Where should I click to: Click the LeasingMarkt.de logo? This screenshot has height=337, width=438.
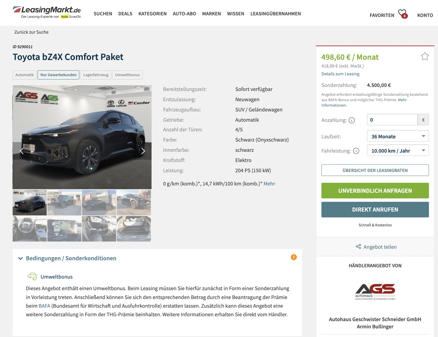coord(47,12)
